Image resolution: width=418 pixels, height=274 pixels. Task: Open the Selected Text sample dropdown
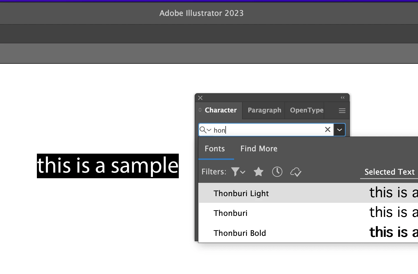(389, 172)
